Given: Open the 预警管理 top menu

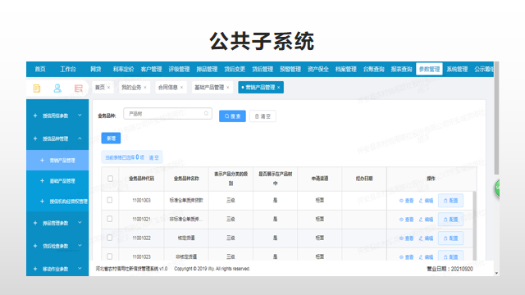Looking at the screenshot, I should point(290,69).
